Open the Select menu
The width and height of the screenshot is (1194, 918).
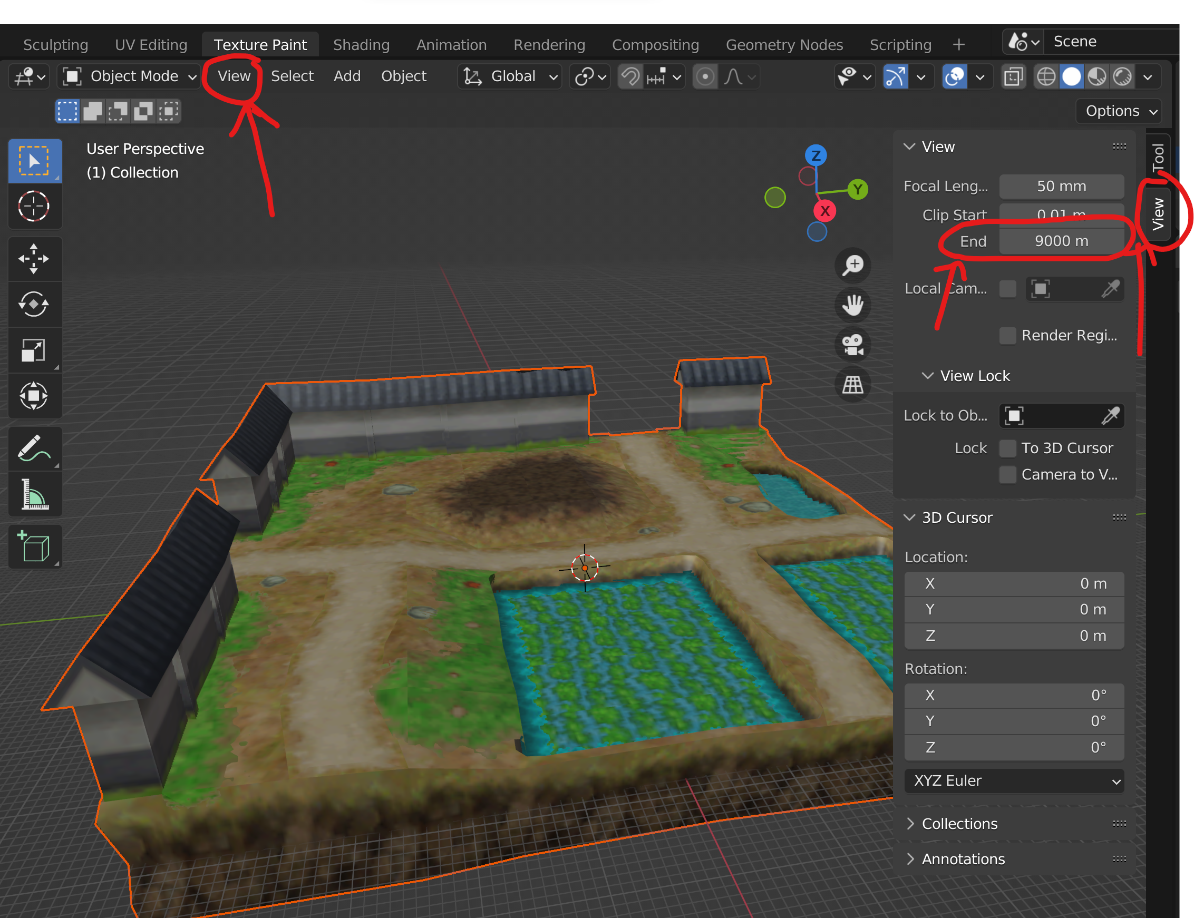292,76
